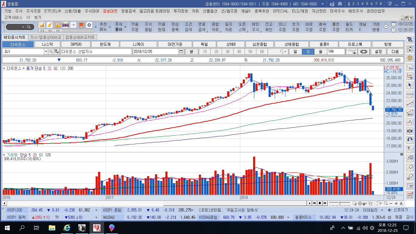Open the 투자정보 menu
This screenshot has height=234, width=416.
click(x=181, y=11)
